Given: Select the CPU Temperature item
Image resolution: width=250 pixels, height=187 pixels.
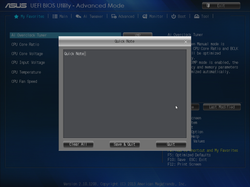Looking at the screenshot, I should point(26,72).
